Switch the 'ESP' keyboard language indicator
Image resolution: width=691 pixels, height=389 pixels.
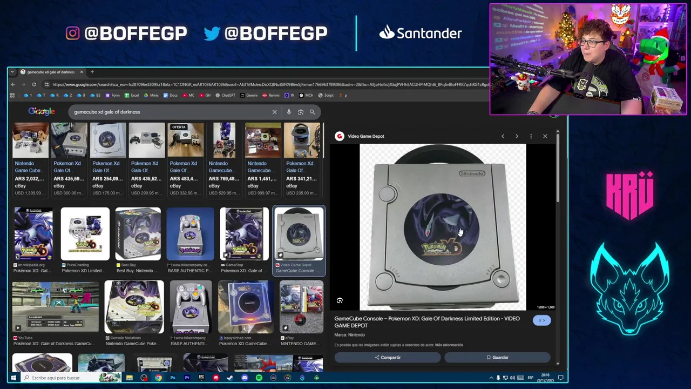coord(531,378)
